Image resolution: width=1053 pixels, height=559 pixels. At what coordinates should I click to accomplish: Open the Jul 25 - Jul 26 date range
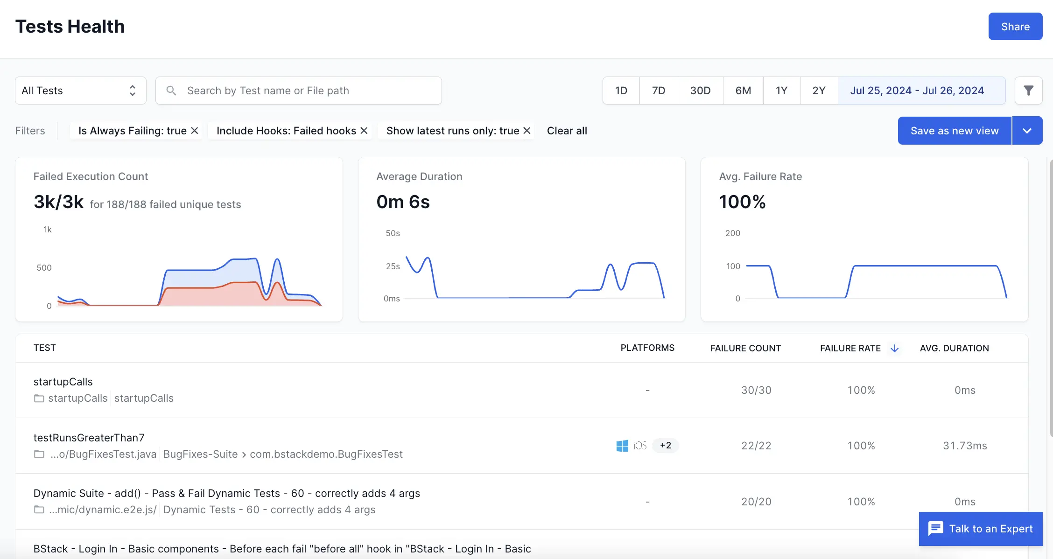pyautogui.click(x=917, y=91)
